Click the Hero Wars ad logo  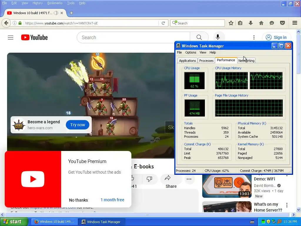click(19, 125)
